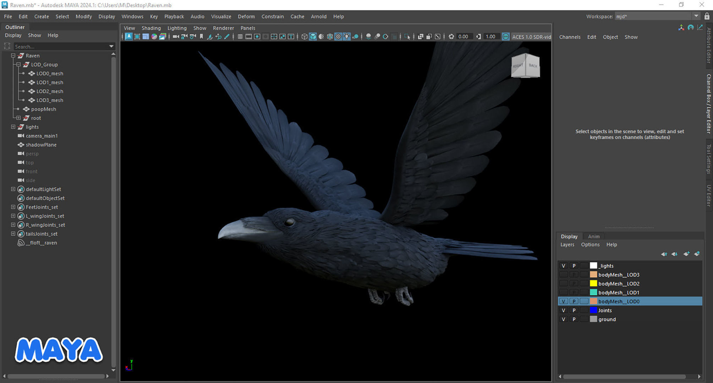Image resolution: width=713 pixels, height=383 pixels.
Task: Toggle visibility box of bodyMesh__LOD2 layer
Action: pos(563,283)
